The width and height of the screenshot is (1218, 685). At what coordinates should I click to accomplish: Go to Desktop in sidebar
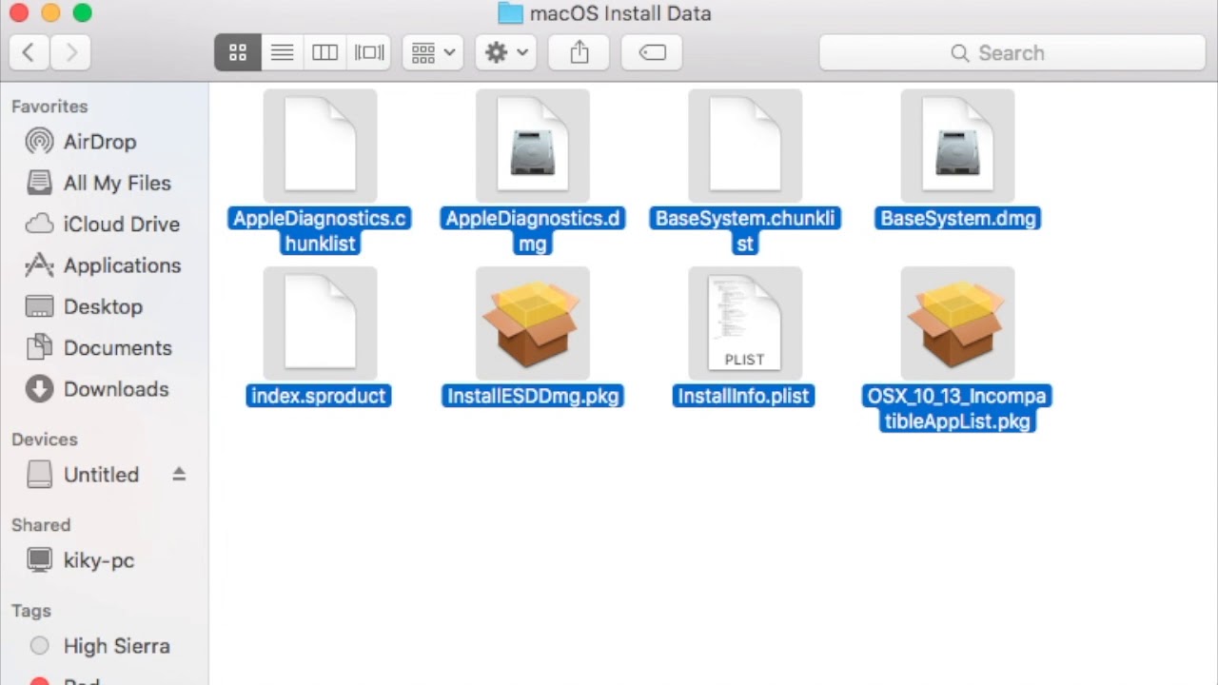tap(105, 306)
